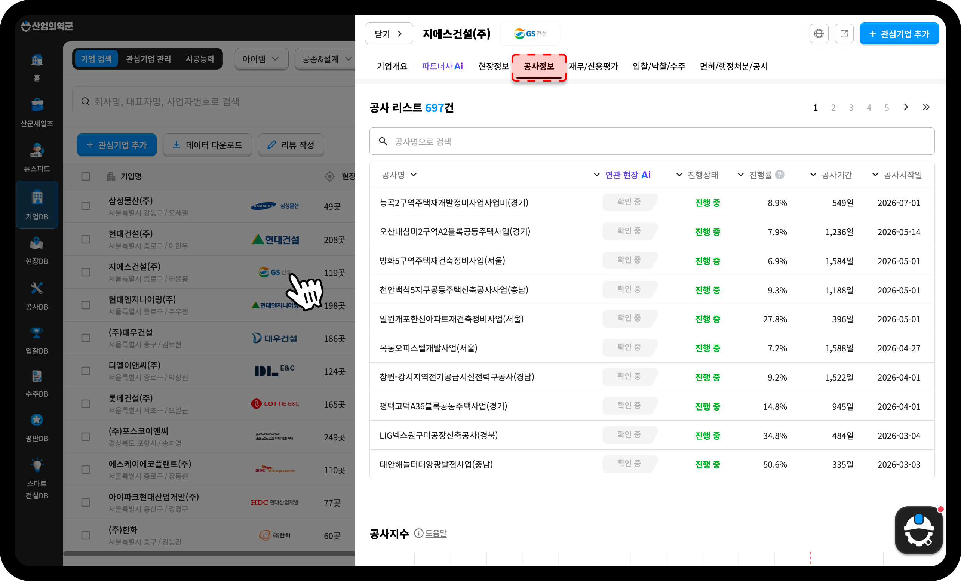This screenshot has height=581, width=961.
Task: Click the 대우건설 logo in the list
Action: click(274, 338)
